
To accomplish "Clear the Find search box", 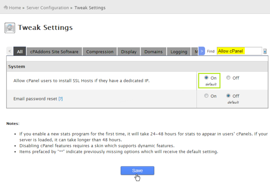I will (265, 51).
